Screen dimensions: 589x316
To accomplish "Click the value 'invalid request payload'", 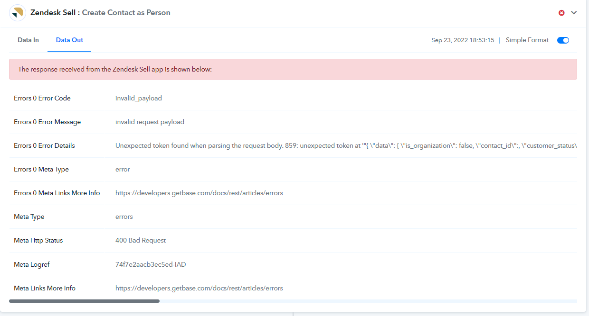I will (x=150, y=122).
